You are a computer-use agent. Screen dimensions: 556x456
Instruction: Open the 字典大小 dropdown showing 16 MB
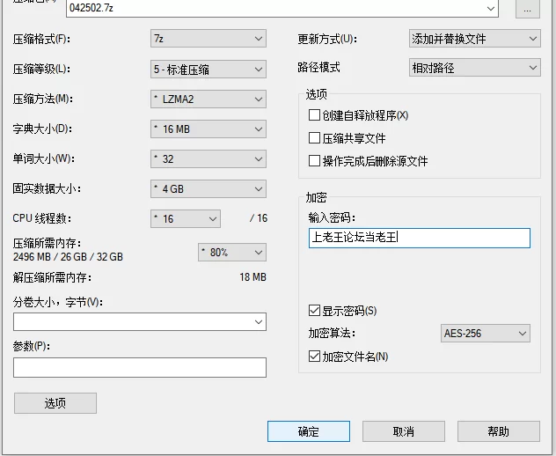click(208, 129)
